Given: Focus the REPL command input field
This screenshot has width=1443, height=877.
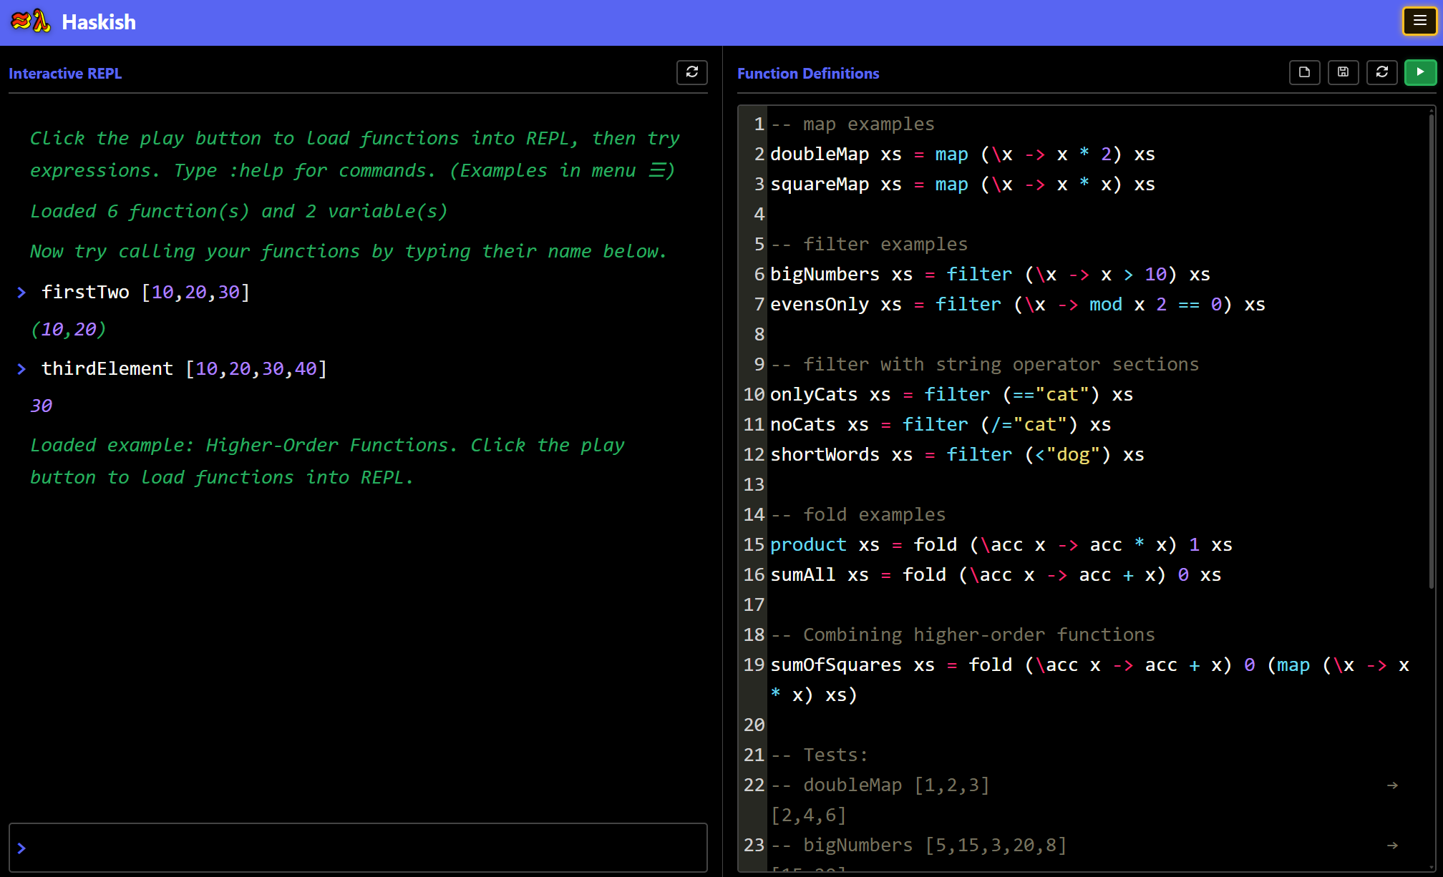Looking at the screenshot, I should (358, 848).
